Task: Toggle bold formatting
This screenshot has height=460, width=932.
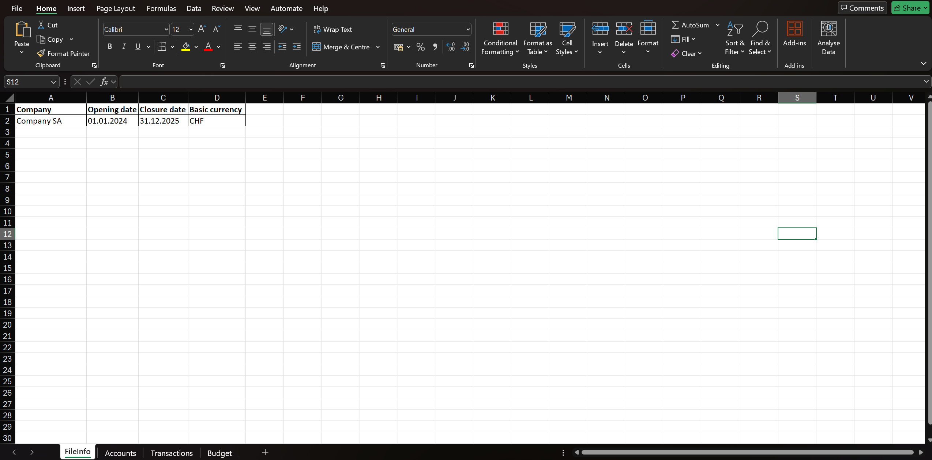Action: tap(109, 46)
